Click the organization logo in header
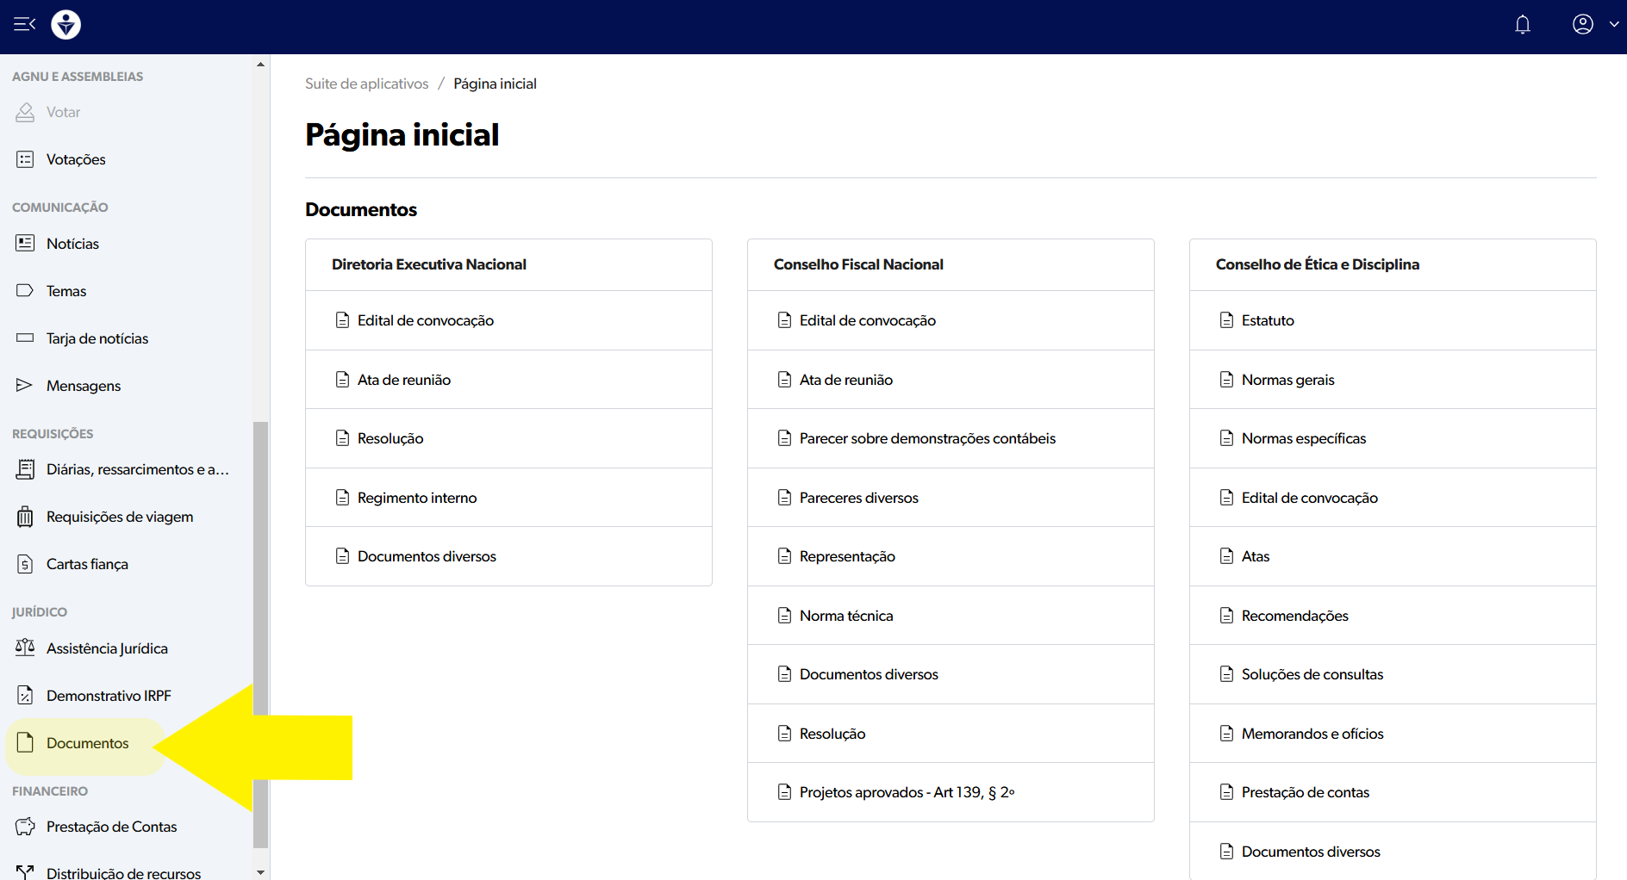 tap(65, 25)
